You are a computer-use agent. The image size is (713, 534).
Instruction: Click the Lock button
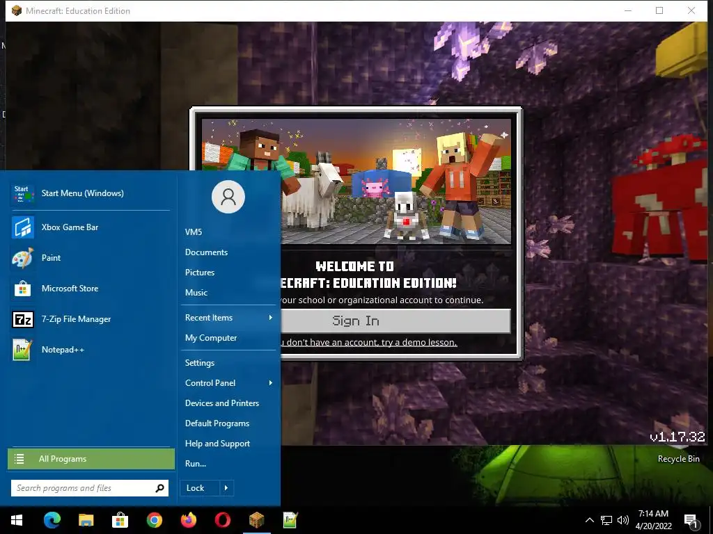tap(199, 488)
